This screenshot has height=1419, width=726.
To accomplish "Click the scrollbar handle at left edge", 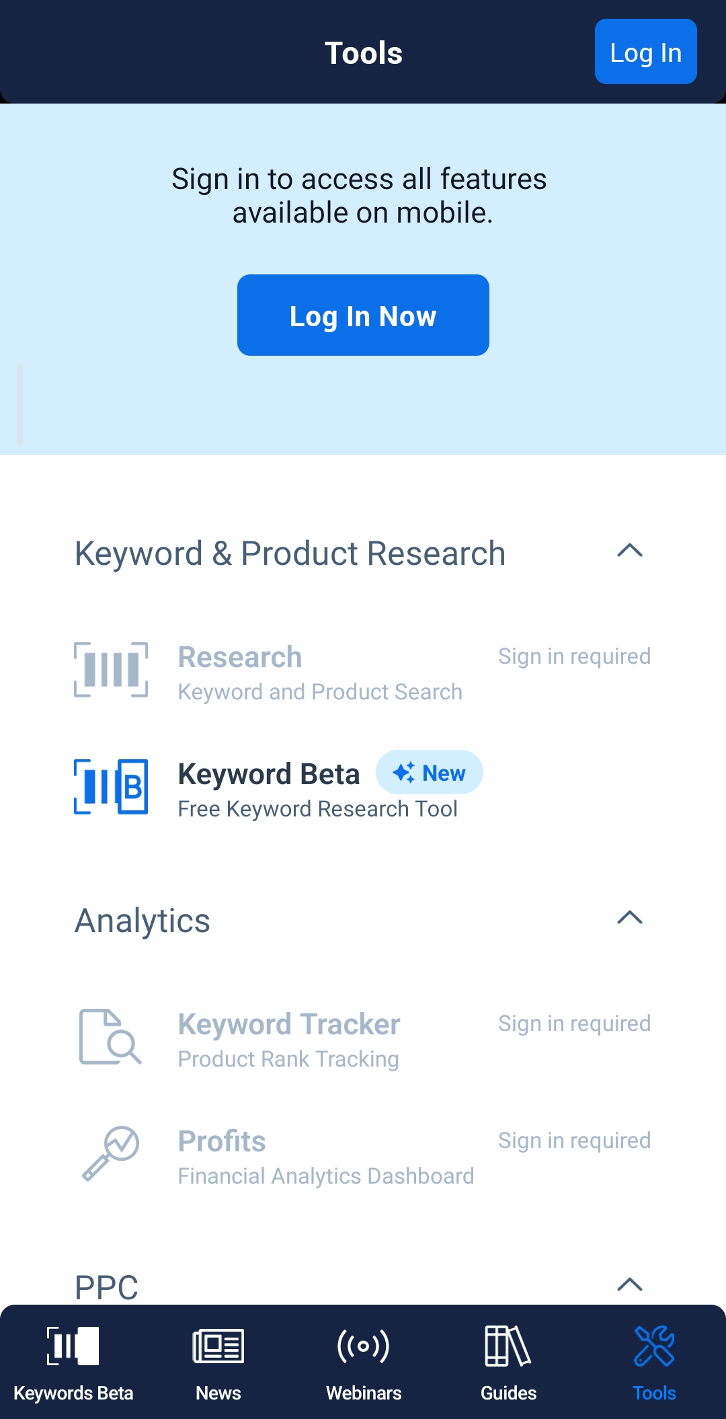I will coord(20,404).
